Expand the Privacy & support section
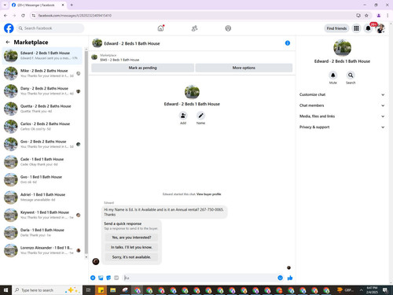The width and height of the screenshot is (393, 295). [x=342, y=127]
